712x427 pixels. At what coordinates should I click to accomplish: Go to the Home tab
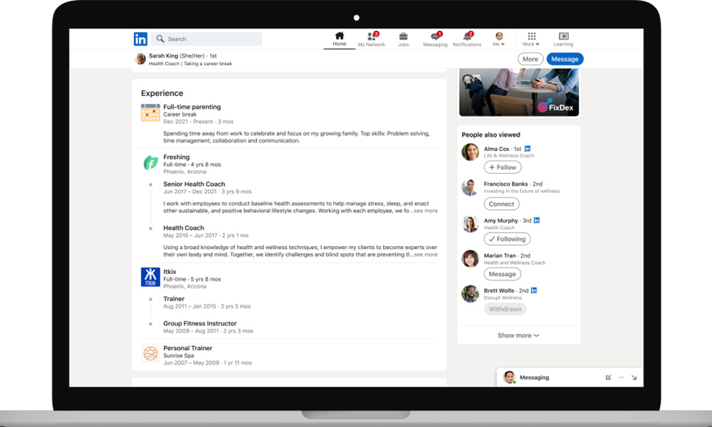[x=339, y=39]
